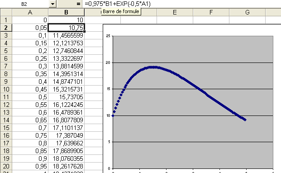Screen dimensions: 281x173
Task: Select cell with value 12,7460844
Action: tap(67, 51)
